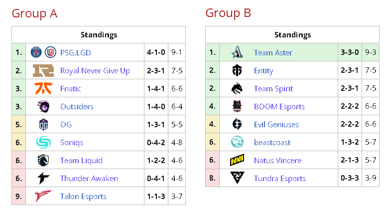
Task: Open the beastcoast team link
Action: pos(272,142)
